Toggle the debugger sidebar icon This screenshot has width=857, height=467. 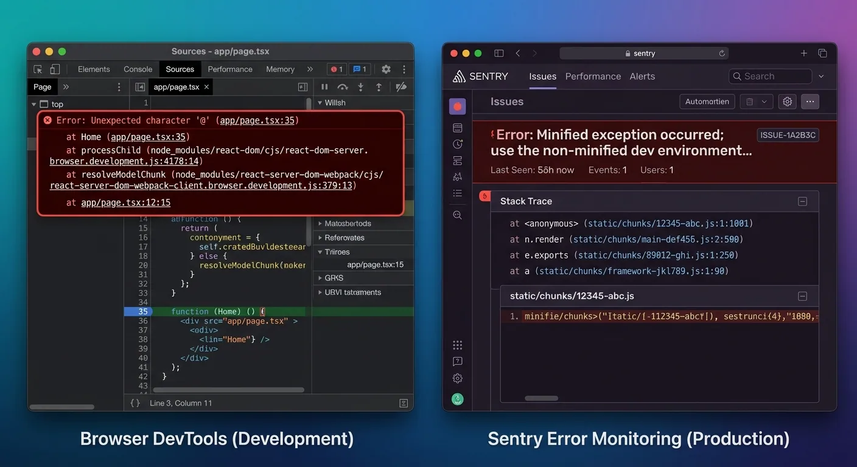pyautogui.click(x=303, y=87)
